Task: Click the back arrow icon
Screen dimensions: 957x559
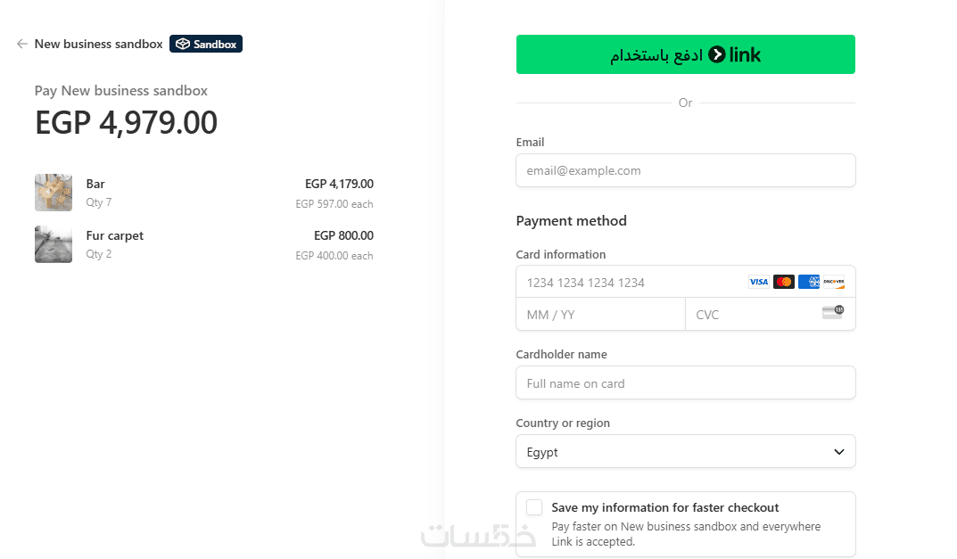Action: 22,44
